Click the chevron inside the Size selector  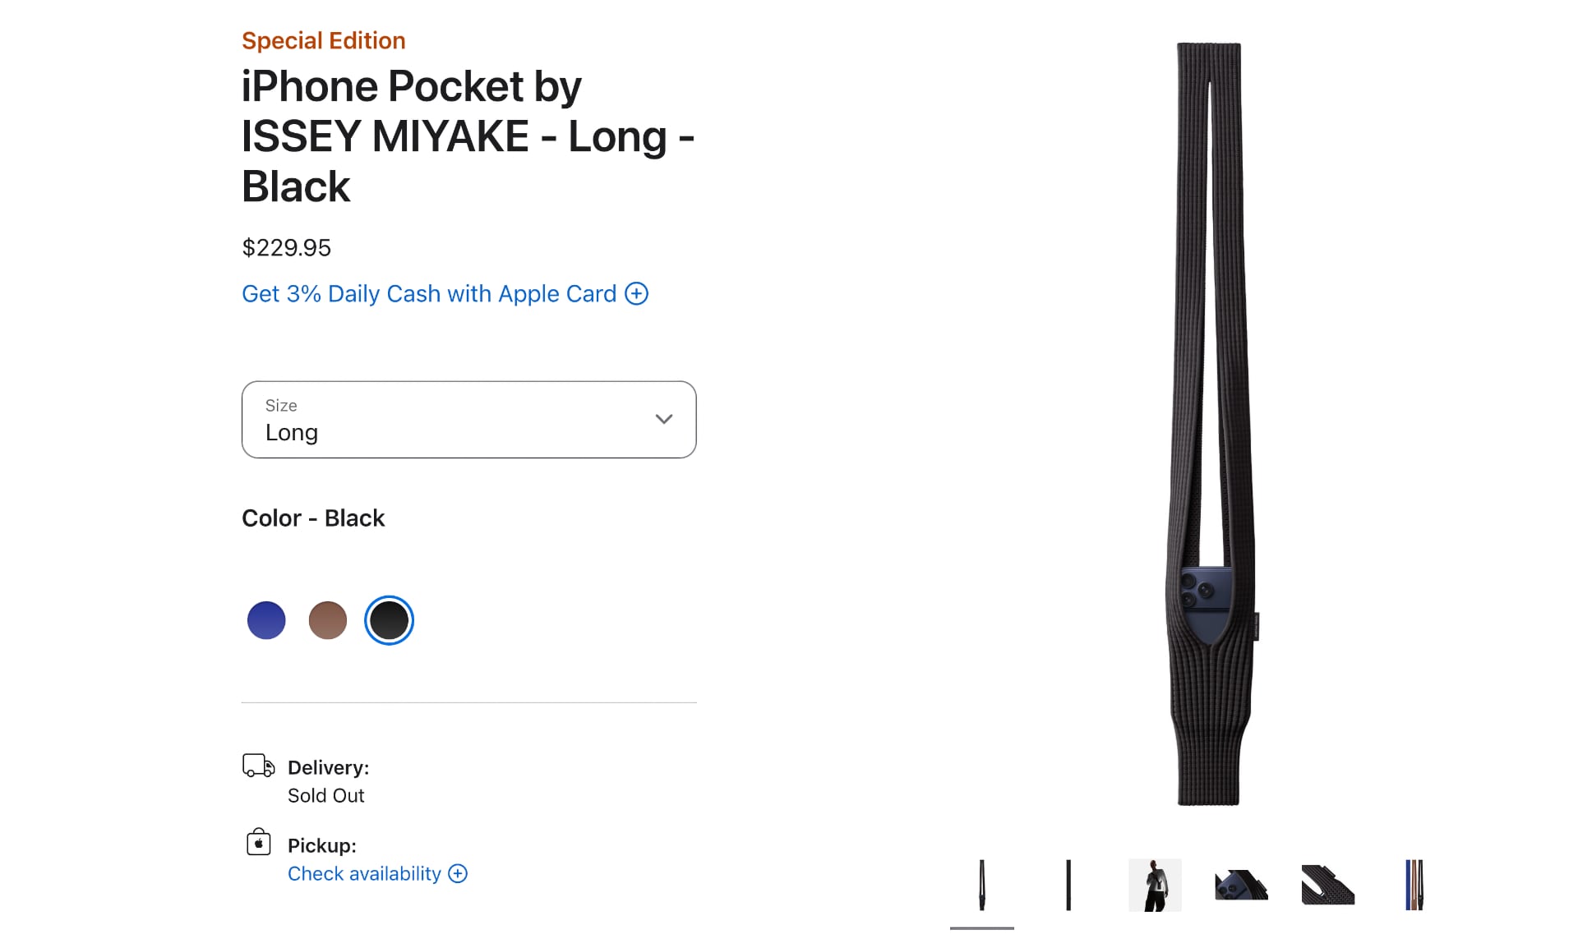click(662, 419)
